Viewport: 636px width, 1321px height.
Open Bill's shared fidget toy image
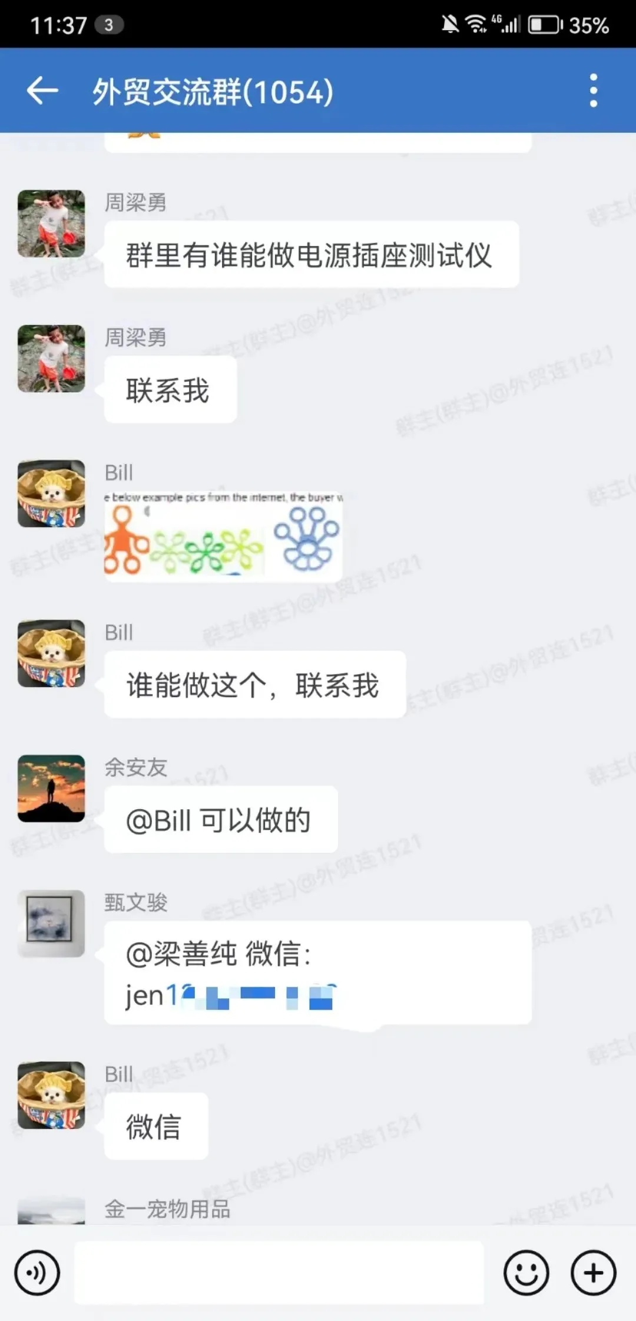(x=223, y=537)
